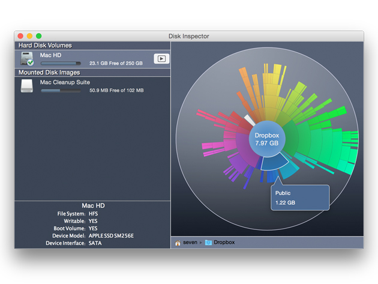The image size is (378, 284).
Task: Select the Mac Cleanup Suite disk image icon
Action: click(27, 86)
